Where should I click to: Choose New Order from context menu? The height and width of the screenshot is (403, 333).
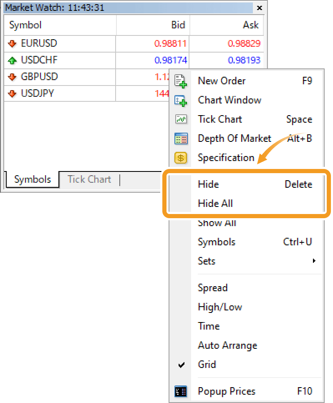(x=246, y=81)
